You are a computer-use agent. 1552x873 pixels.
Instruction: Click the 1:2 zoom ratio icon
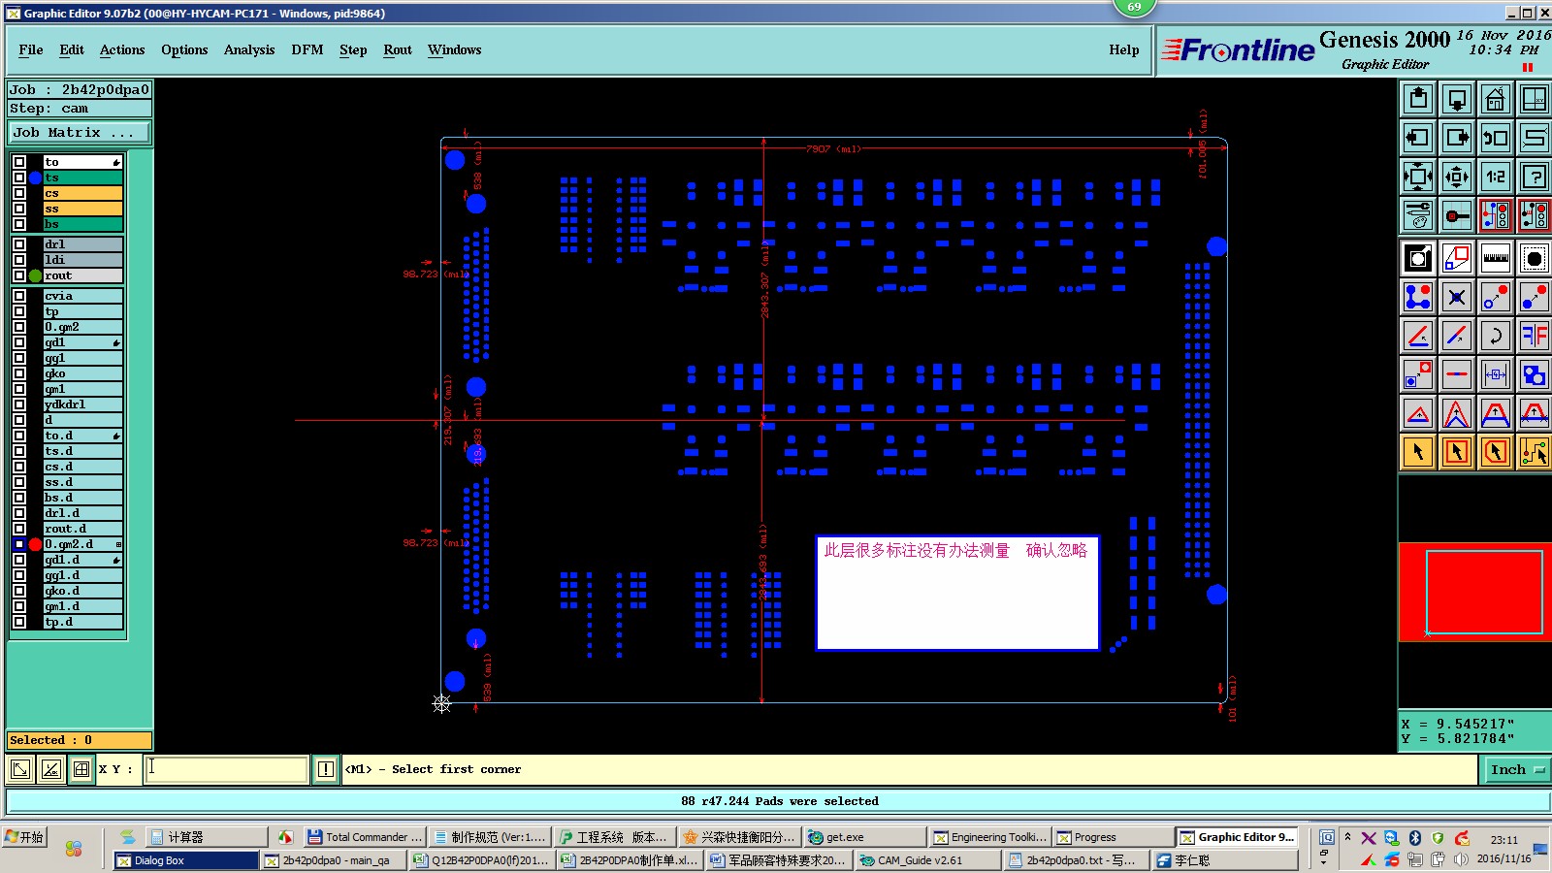coord(1496,177)
